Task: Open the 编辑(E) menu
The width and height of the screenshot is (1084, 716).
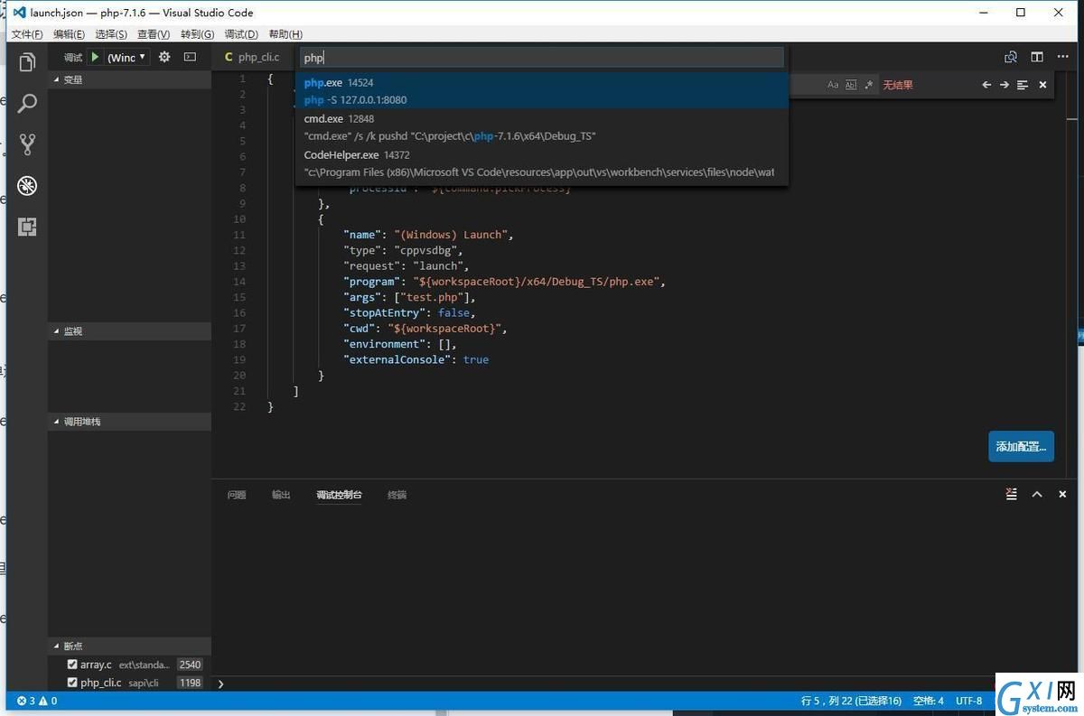Action: coord(69,34)
